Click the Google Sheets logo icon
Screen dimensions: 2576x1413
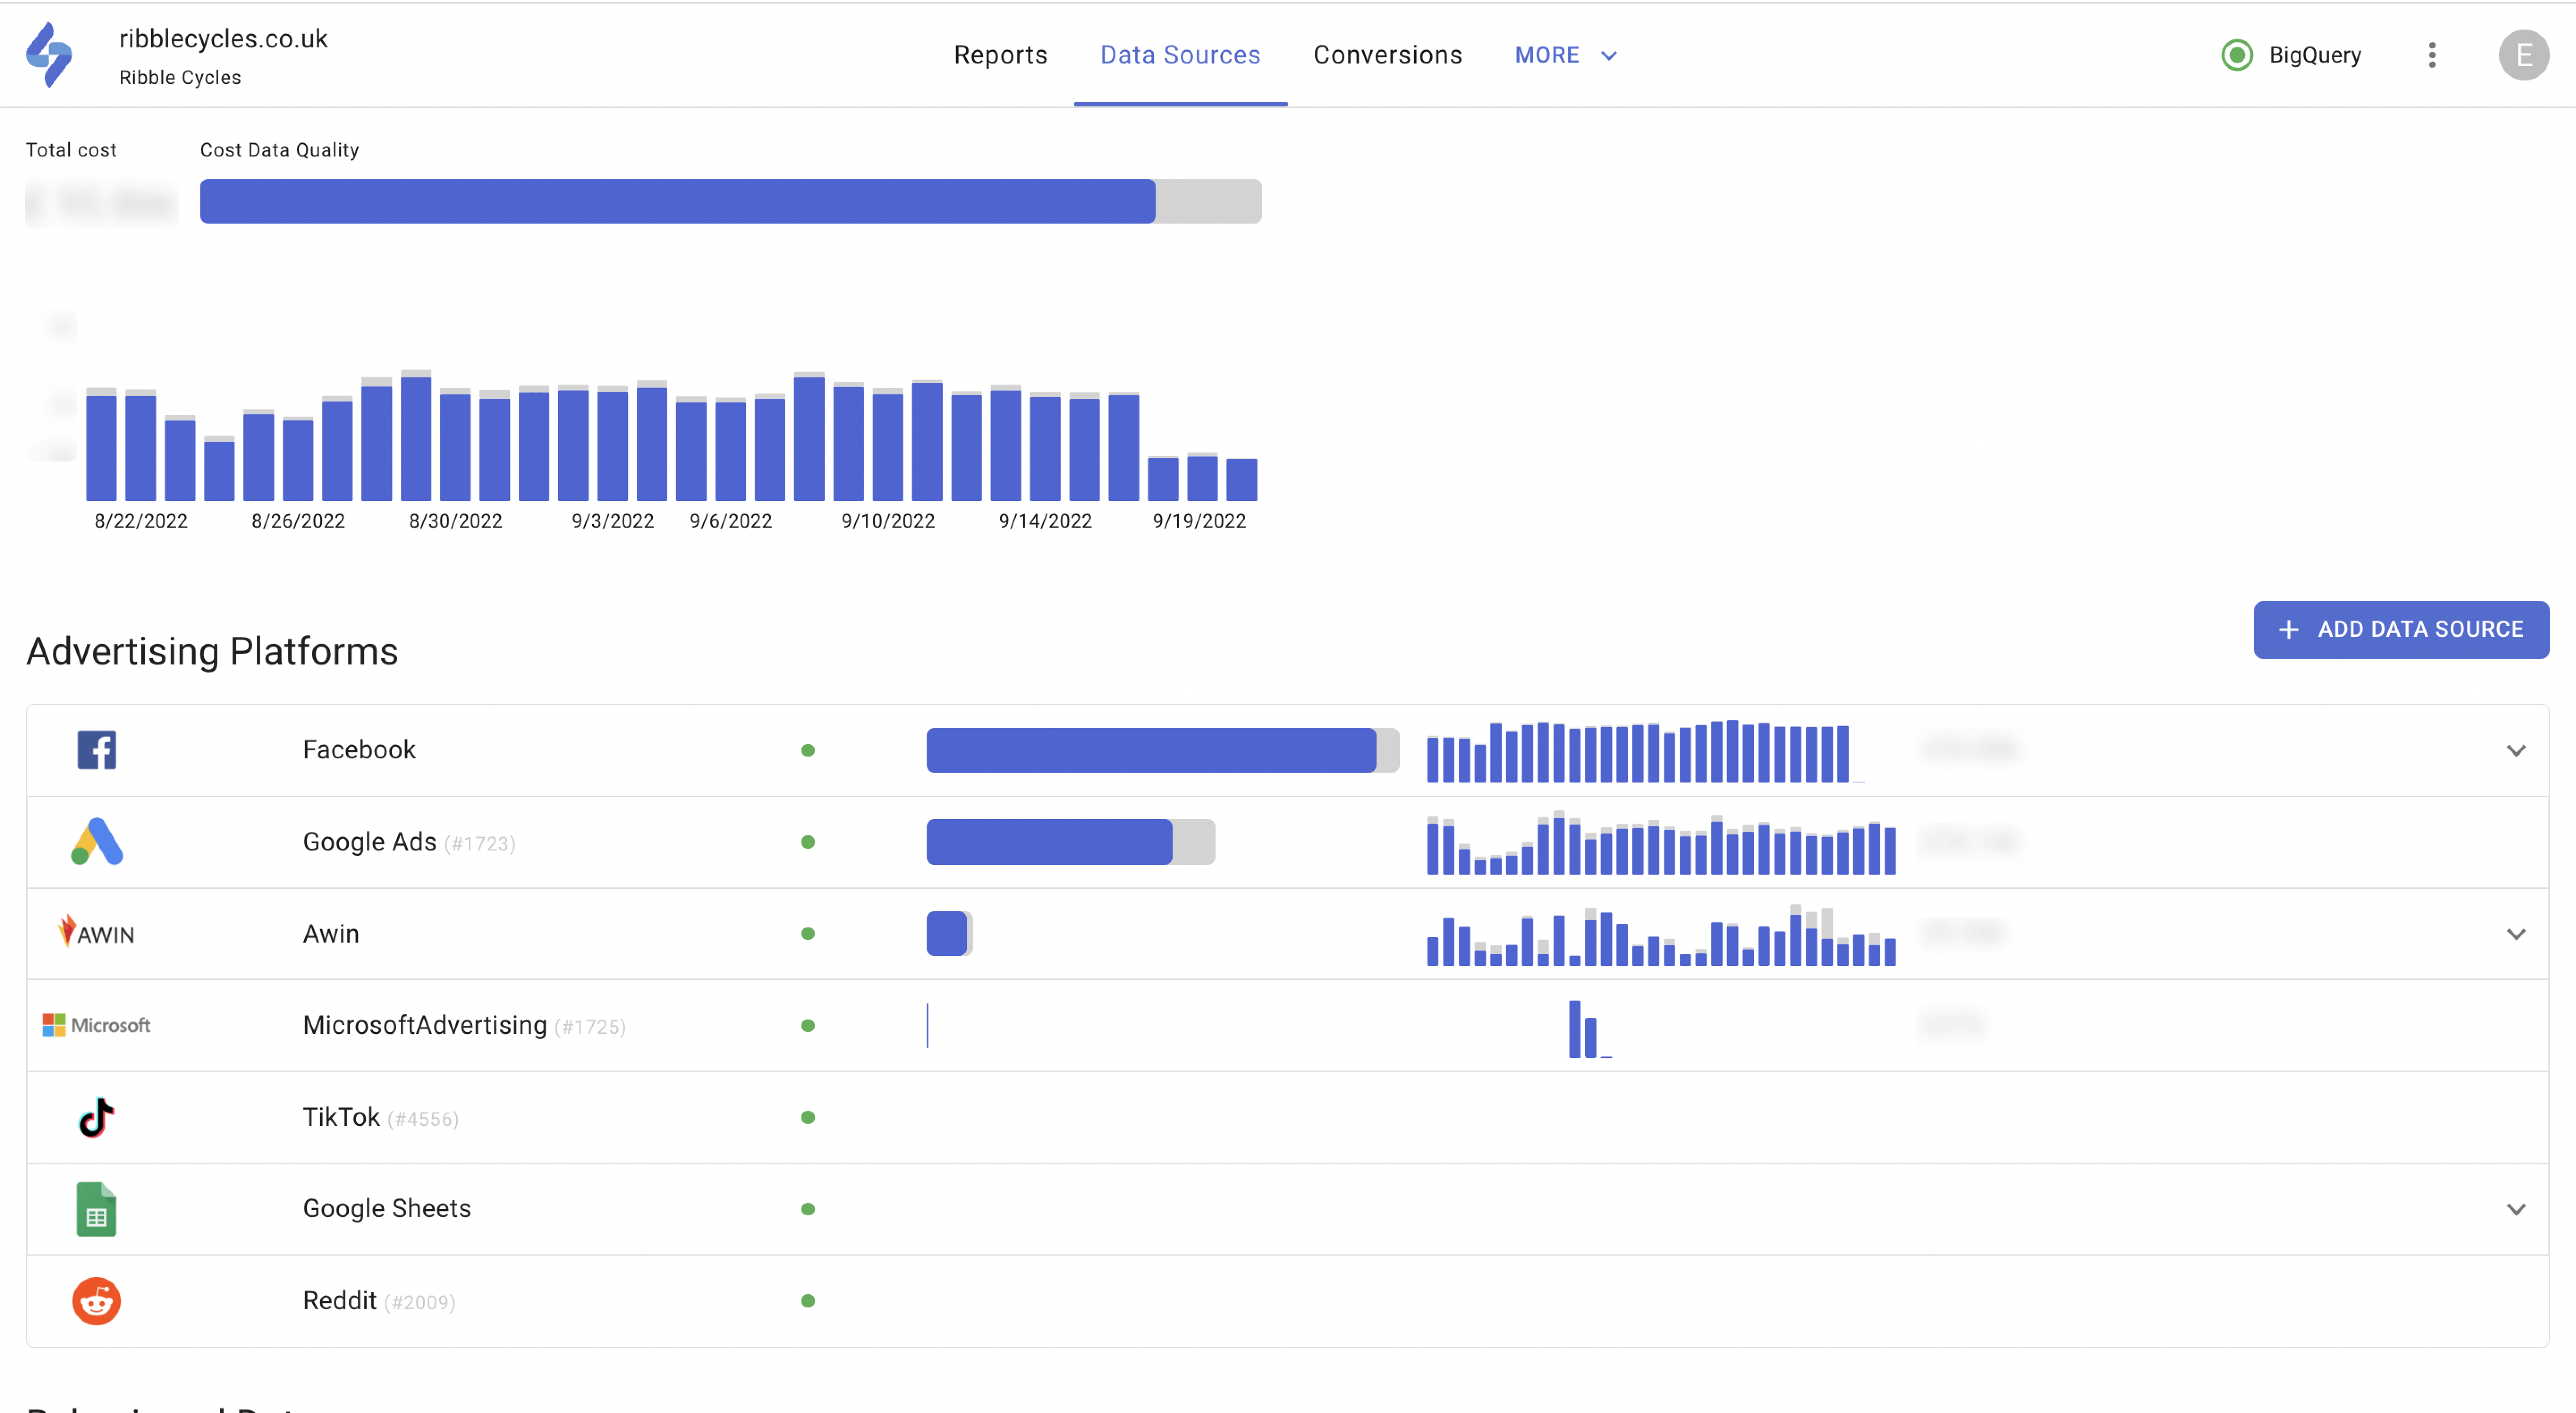click(x=97, y=1209)
